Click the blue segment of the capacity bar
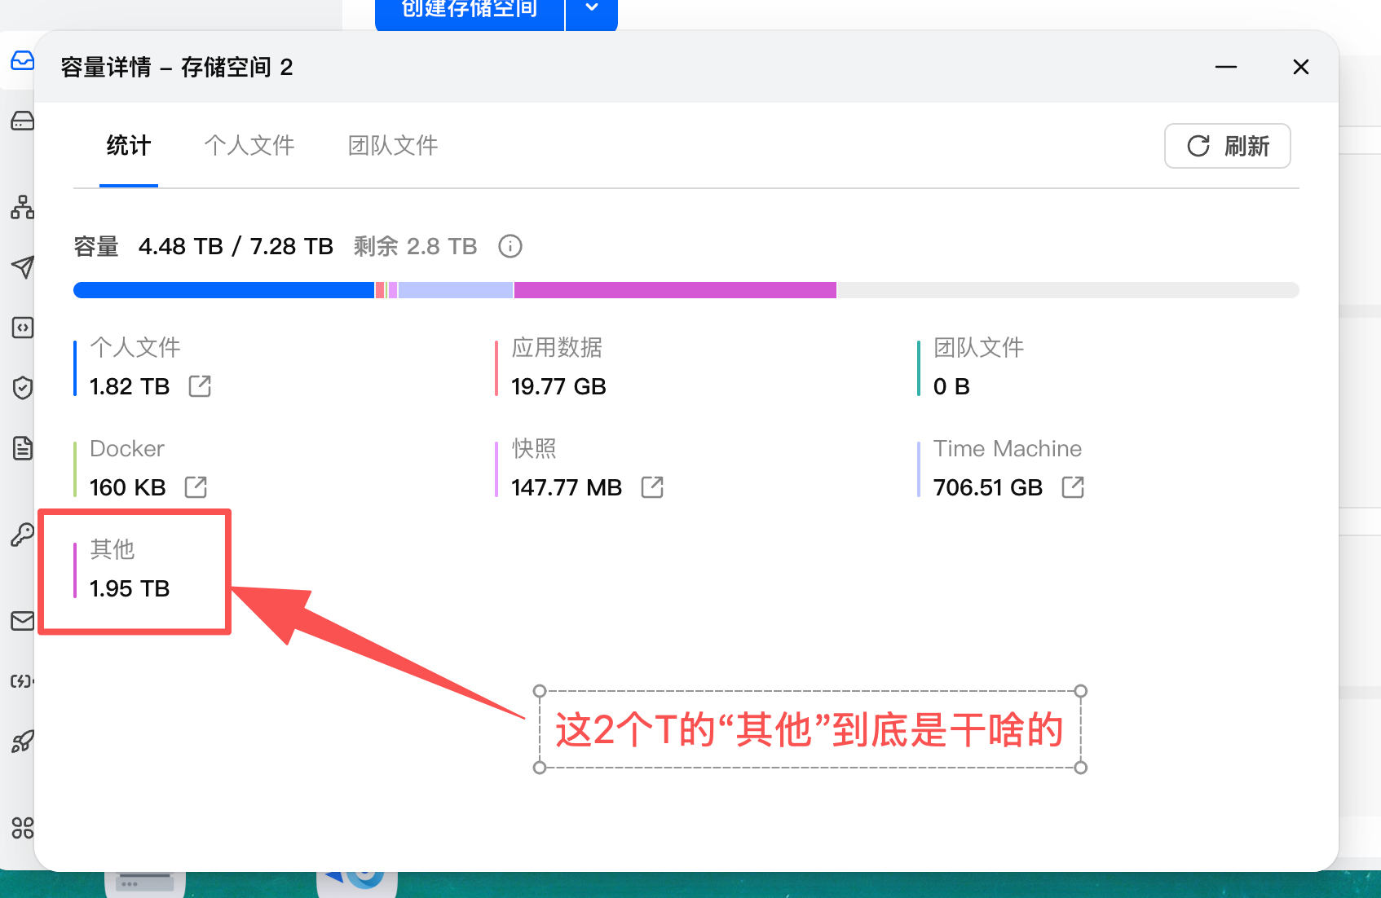The image size is (1381, 898). [x=223, y=290]
